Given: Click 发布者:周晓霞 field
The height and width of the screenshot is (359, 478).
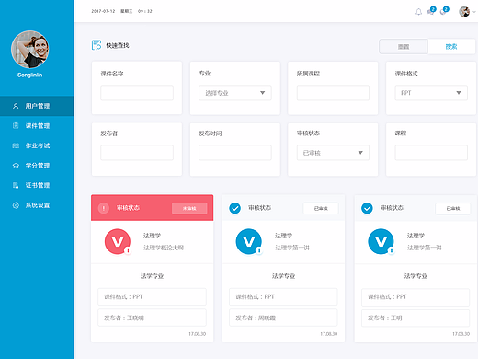Looking at the screenshot, I should coord(283,318).
